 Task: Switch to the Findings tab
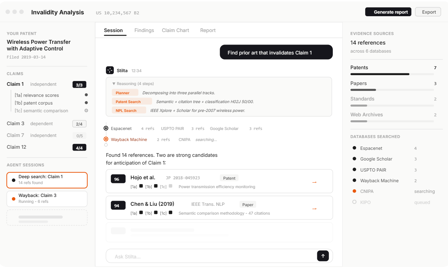coord(144,30)
